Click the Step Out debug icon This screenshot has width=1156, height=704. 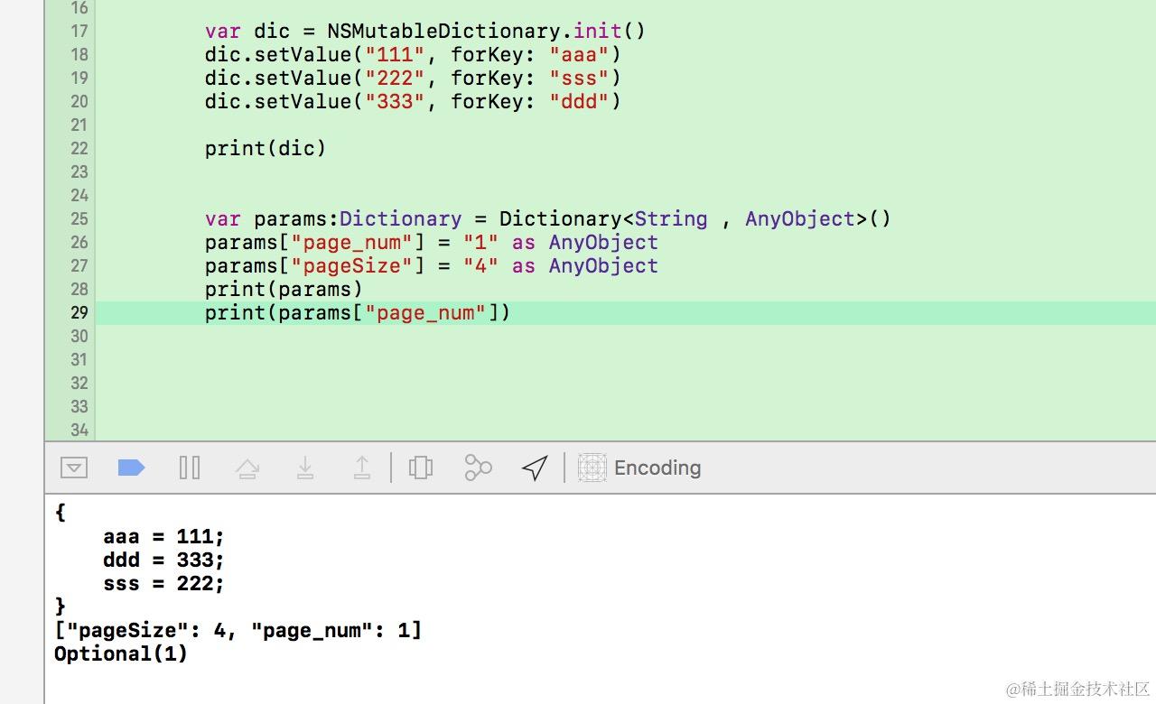[362, 468]
